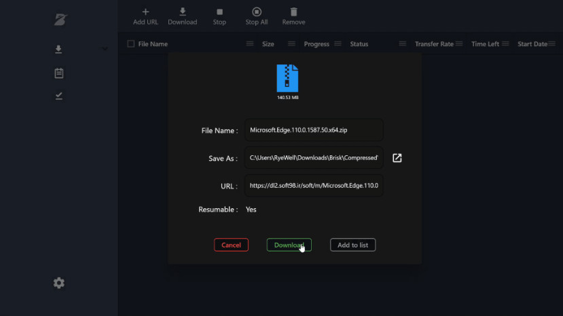Sort by the Time Left column header
563x316 pixels.
(485, 44)
